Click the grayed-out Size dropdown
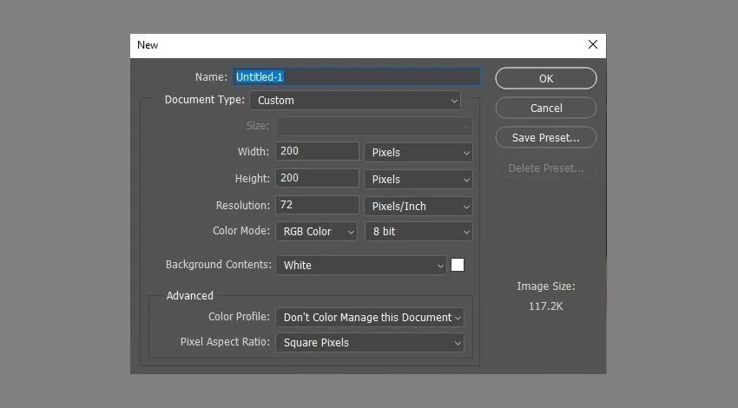The height and width of the screenshot is (408, 738). (374, 126)
